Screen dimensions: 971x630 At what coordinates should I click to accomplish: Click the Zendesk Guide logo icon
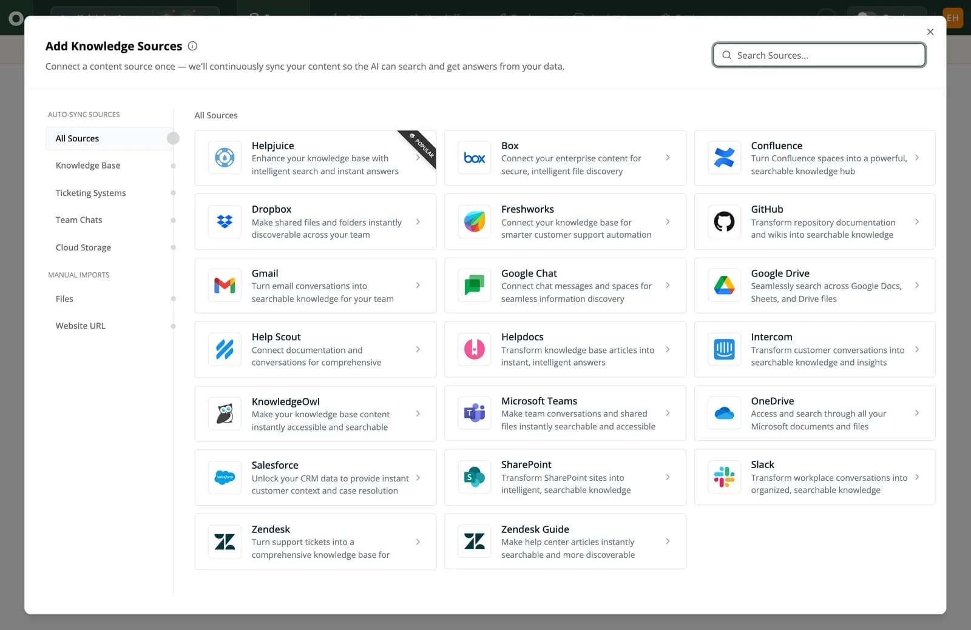point(475,541)
